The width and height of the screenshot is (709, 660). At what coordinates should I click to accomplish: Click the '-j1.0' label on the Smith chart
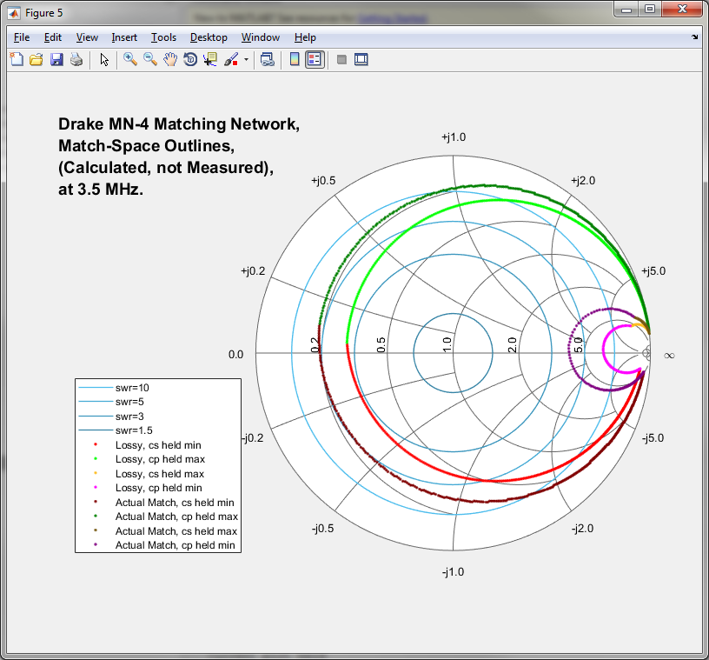tap(453, 571)
